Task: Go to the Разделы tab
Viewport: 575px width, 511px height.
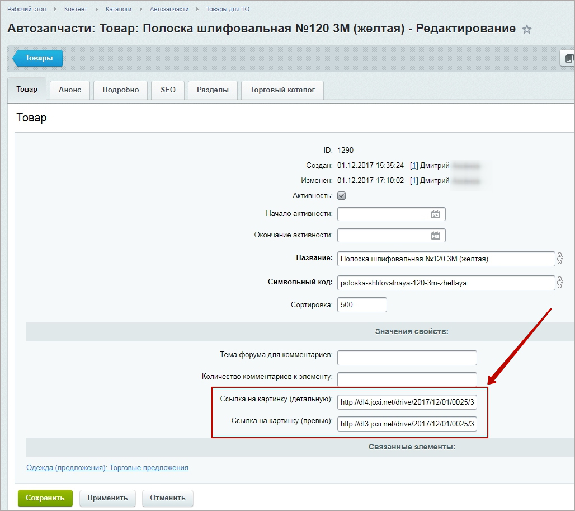Action: point(213,90)
